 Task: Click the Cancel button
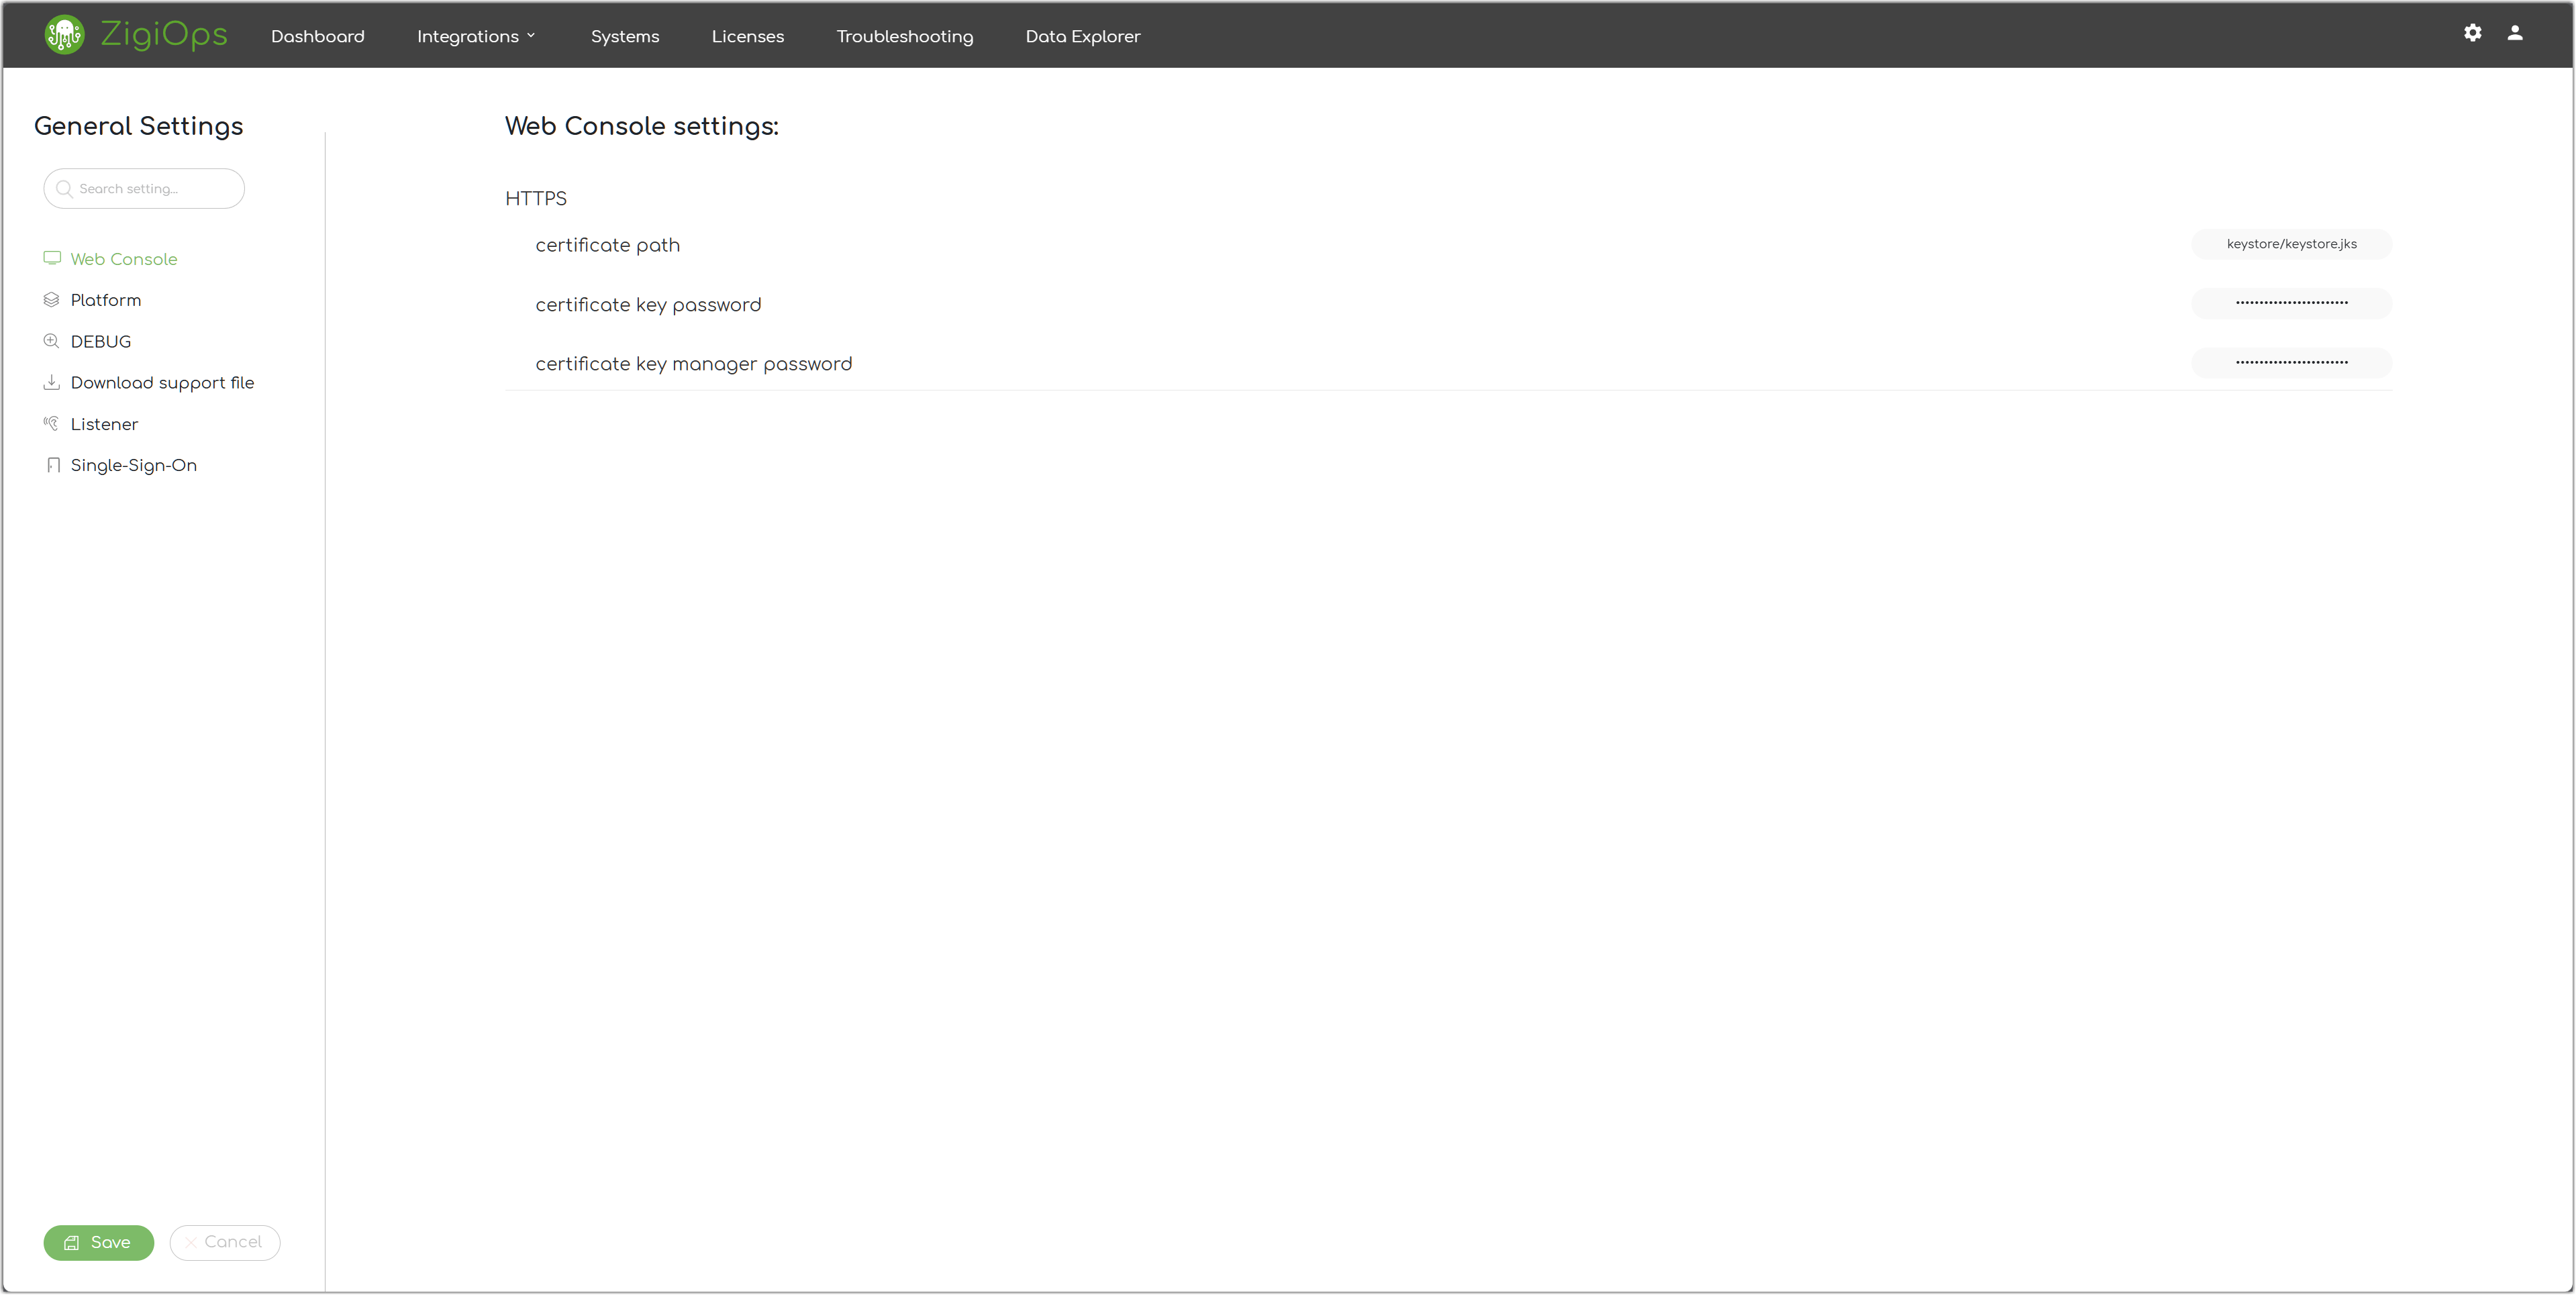(x=225, y=1242)
